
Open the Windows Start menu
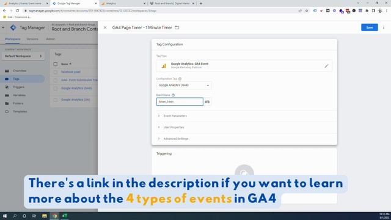(5, 216)
